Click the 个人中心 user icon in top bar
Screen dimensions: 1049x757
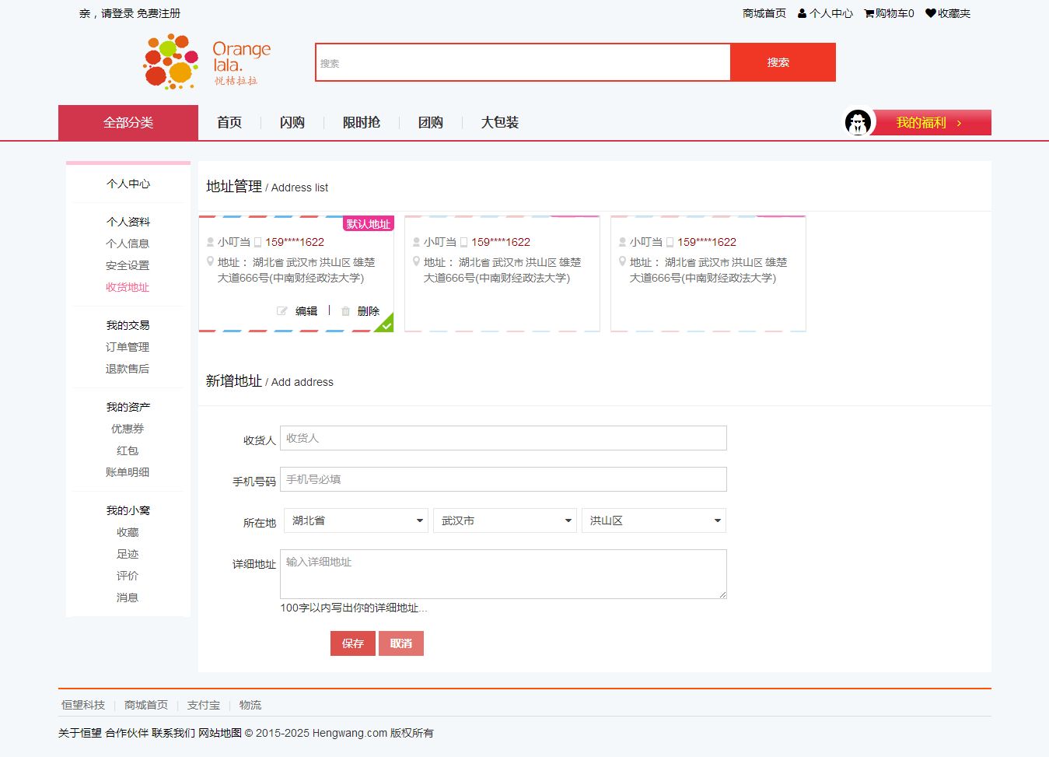802,13
